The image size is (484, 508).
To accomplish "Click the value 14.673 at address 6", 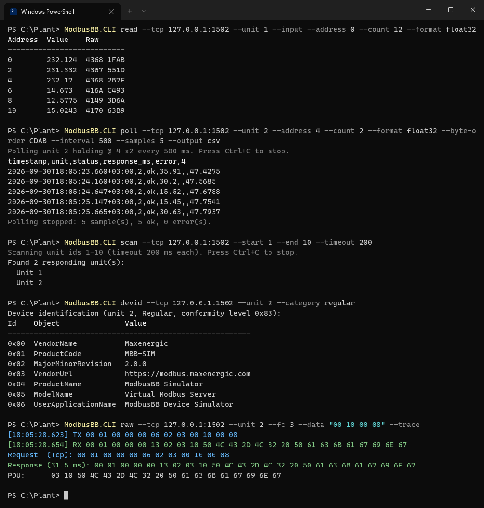I will 60,90.
